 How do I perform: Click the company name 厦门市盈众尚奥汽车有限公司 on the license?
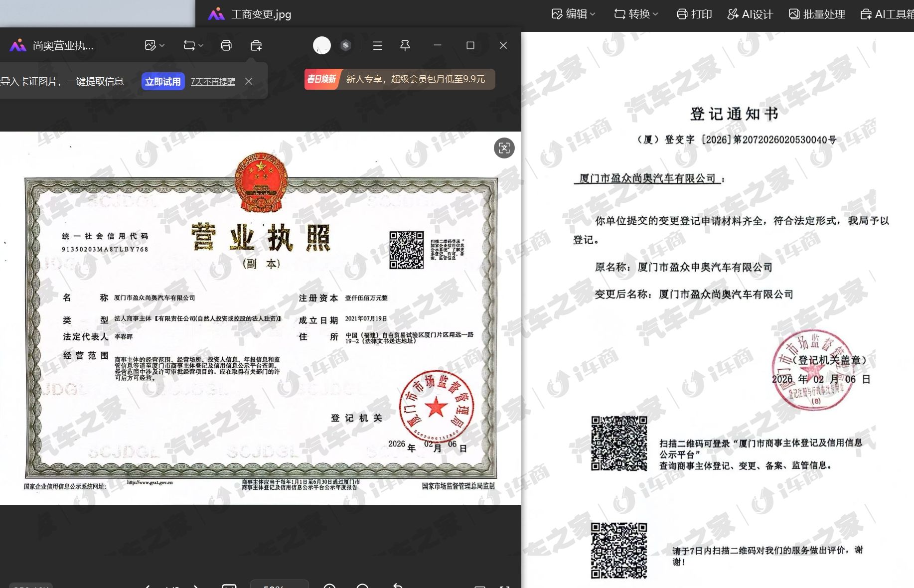(154, 298)
